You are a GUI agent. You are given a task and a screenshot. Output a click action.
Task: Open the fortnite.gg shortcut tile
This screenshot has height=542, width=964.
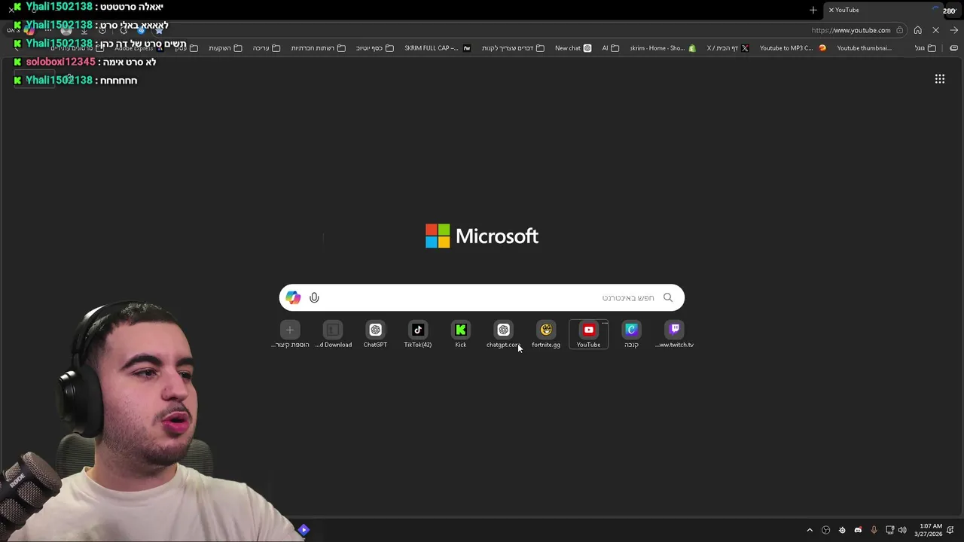pos(546,334)
